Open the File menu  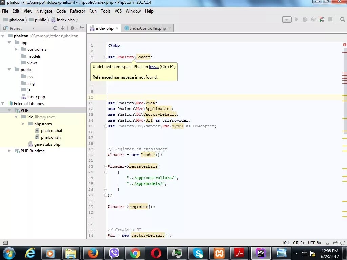coord(5,11)
